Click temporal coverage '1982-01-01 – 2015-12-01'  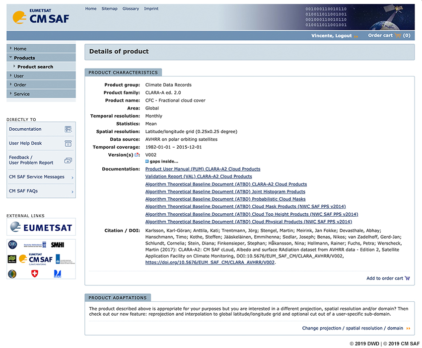(173, 147)
